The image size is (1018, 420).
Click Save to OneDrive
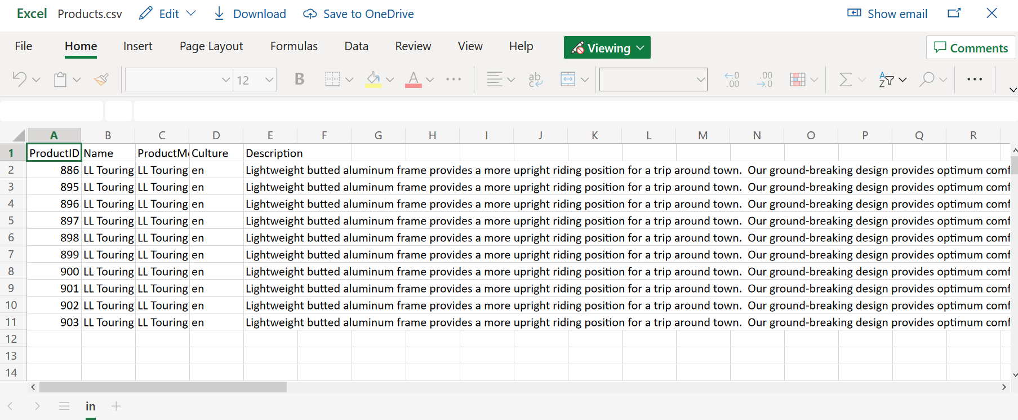pos(358,14)
